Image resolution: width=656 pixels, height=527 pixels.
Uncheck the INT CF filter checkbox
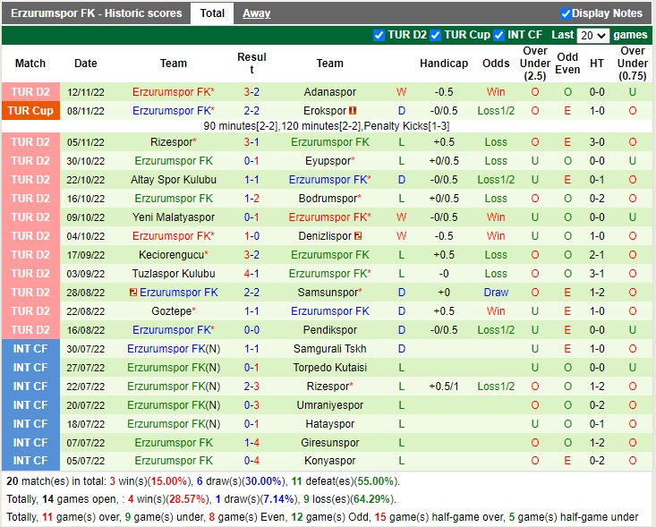[498, 35]
